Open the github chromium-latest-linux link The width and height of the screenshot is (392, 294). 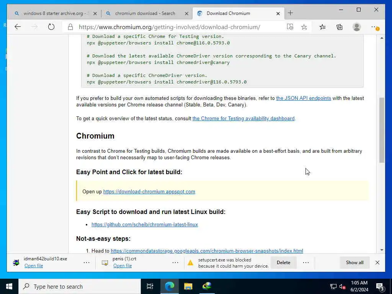coord(144,224)
